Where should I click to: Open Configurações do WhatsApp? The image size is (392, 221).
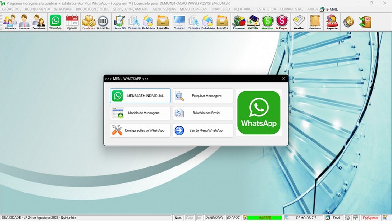[140, 130]
